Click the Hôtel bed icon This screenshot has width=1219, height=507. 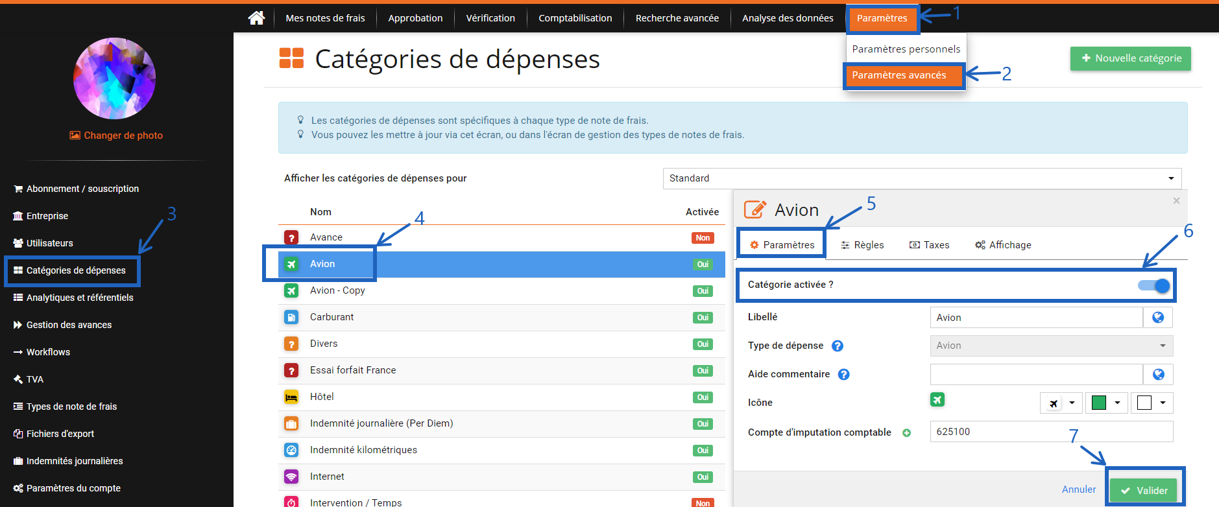point(291,397)
